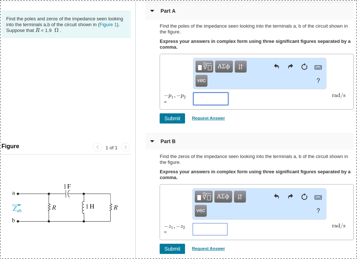Submit the Part A answer

(x=172, y=118)
